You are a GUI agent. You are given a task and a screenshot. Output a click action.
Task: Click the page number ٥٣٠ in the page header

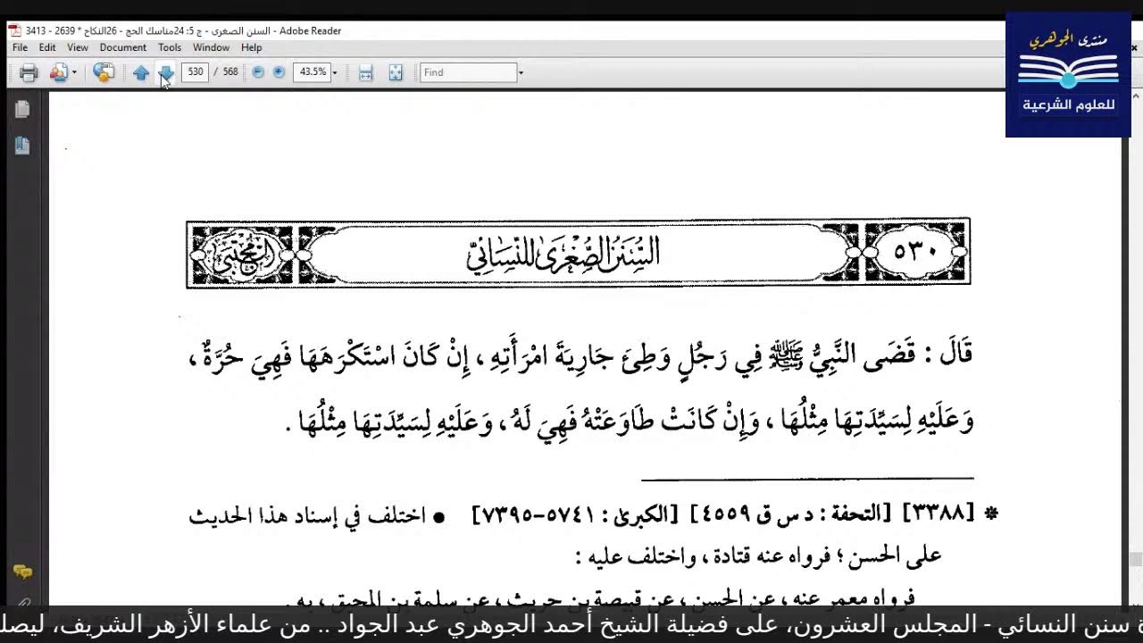click(915, 252)
